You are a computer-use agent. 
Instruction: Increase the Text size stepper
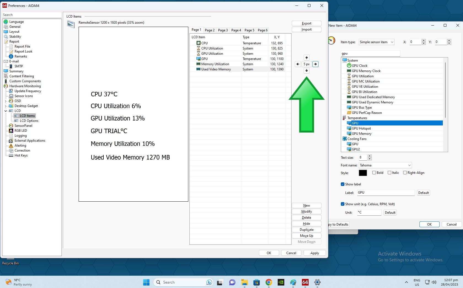tap(370, 156)
